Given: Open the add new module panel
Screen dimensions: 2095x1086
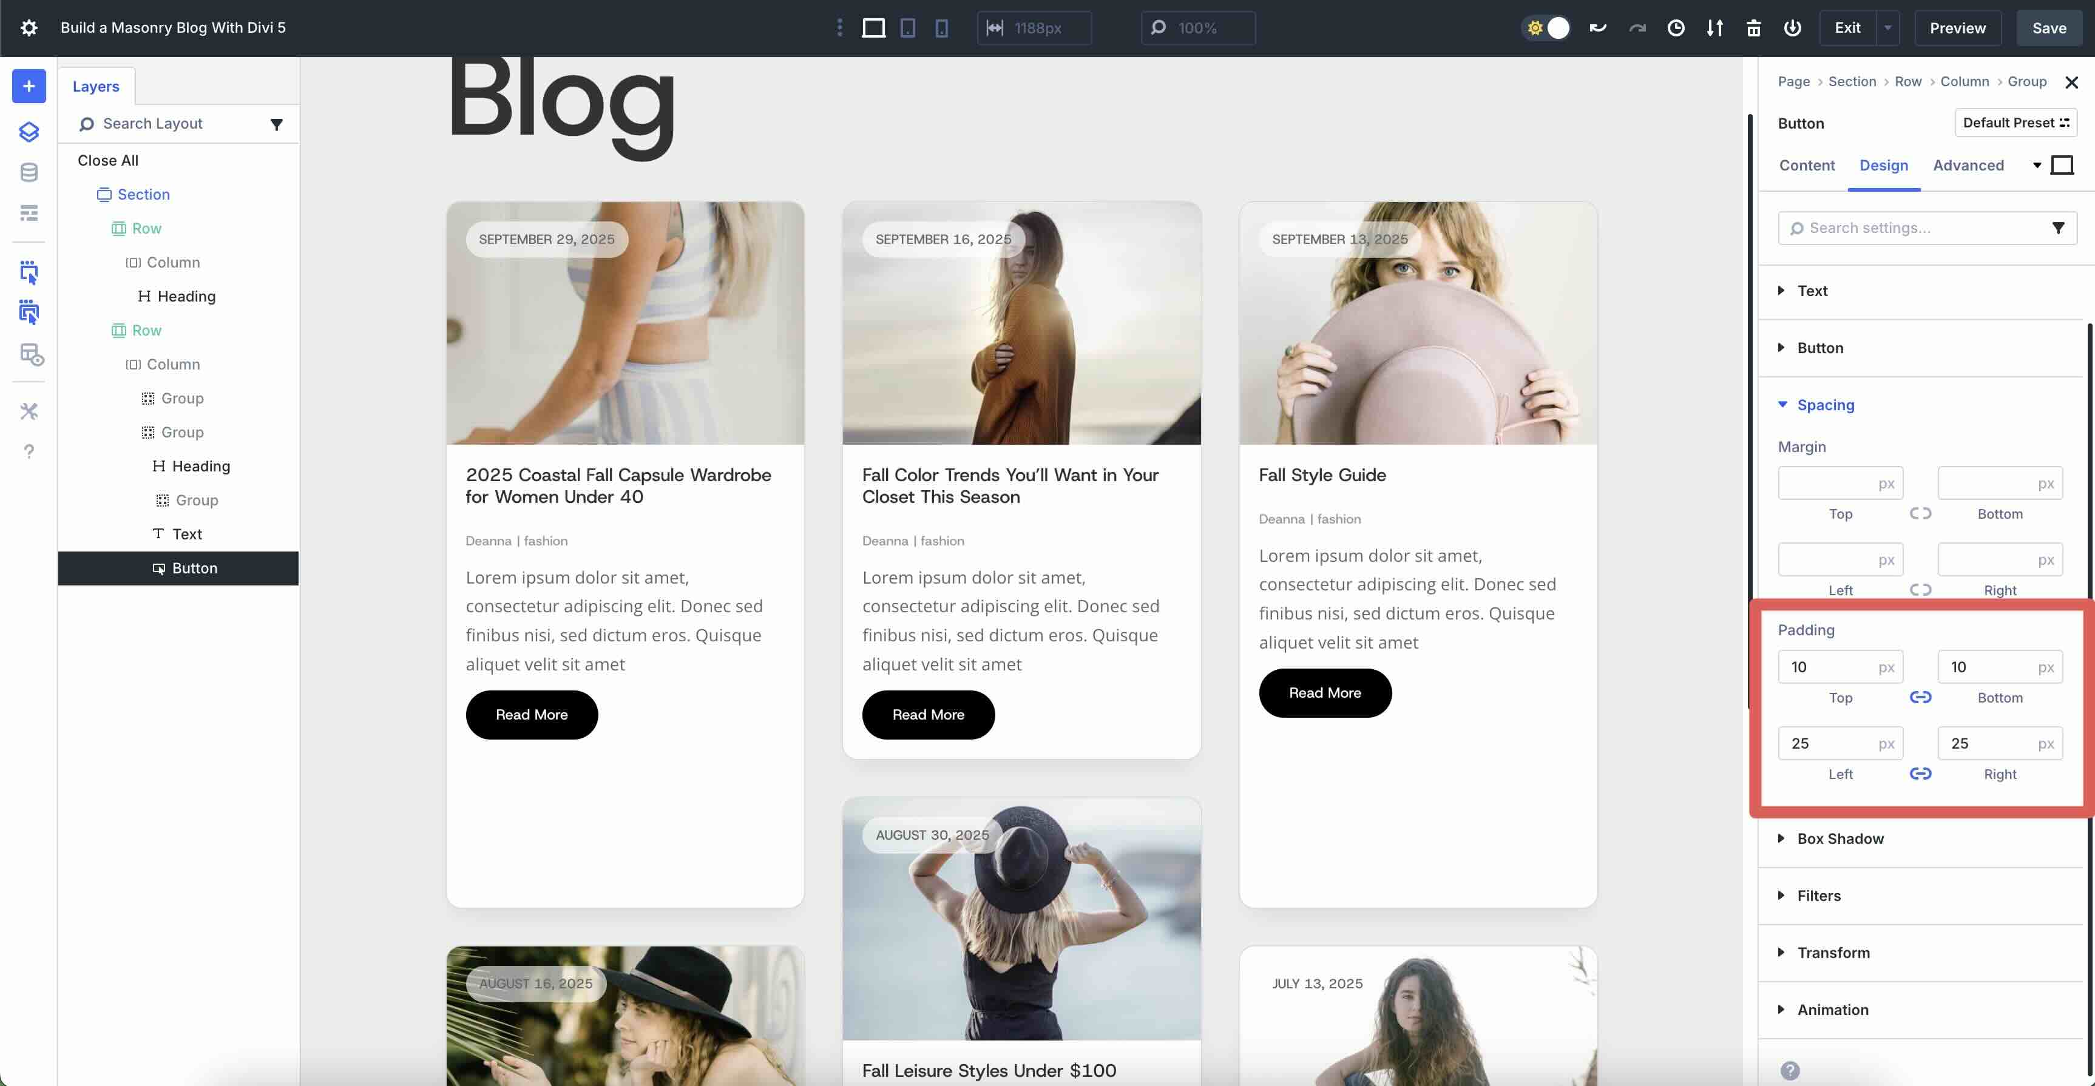Looking at the screenshot, I should coord(29,86).
